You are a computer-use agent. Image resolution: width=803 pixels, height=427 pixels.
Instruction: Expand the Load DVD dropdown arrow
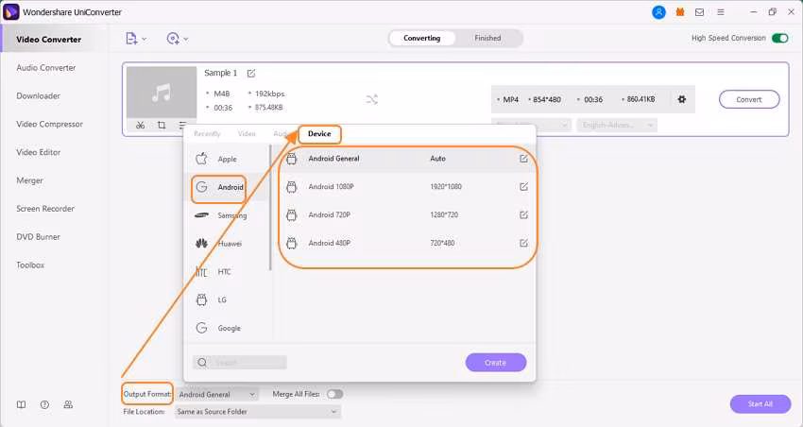[x=186, y=39]
